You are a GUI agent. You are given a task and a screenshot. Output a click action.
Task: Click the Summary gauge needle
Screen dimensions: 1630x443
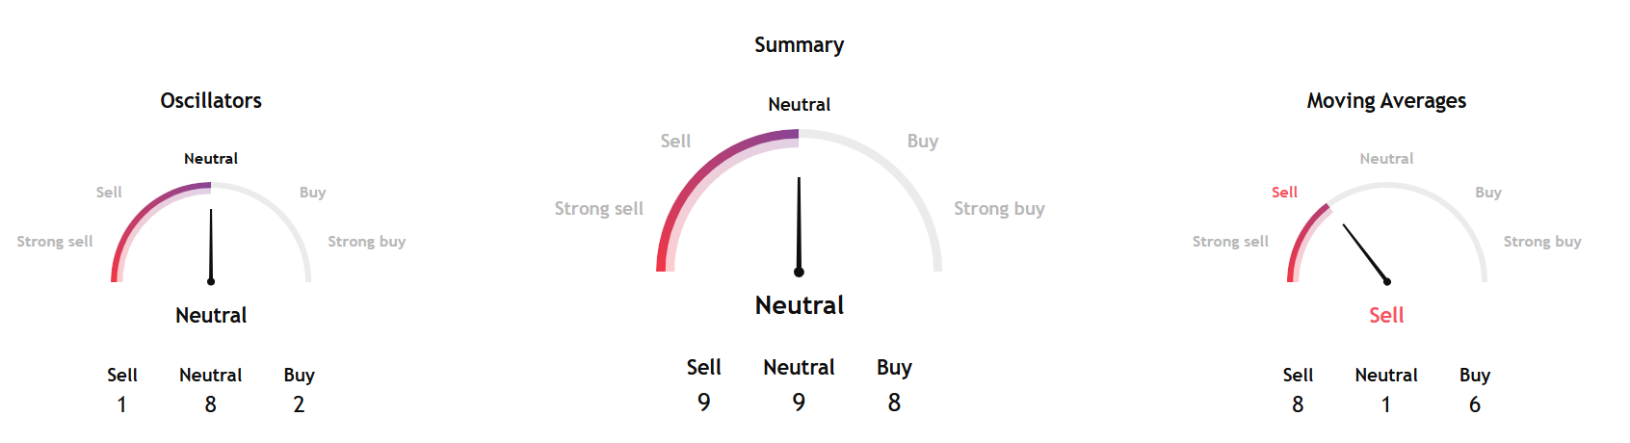click(x=799, y=226)
